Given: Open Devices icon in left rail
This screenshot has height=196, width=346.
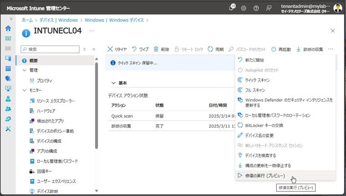Looking at the screenshot, I should coord(8,58).
